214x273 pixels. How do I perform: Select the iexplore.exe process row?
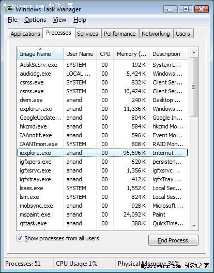coord(102,153)
